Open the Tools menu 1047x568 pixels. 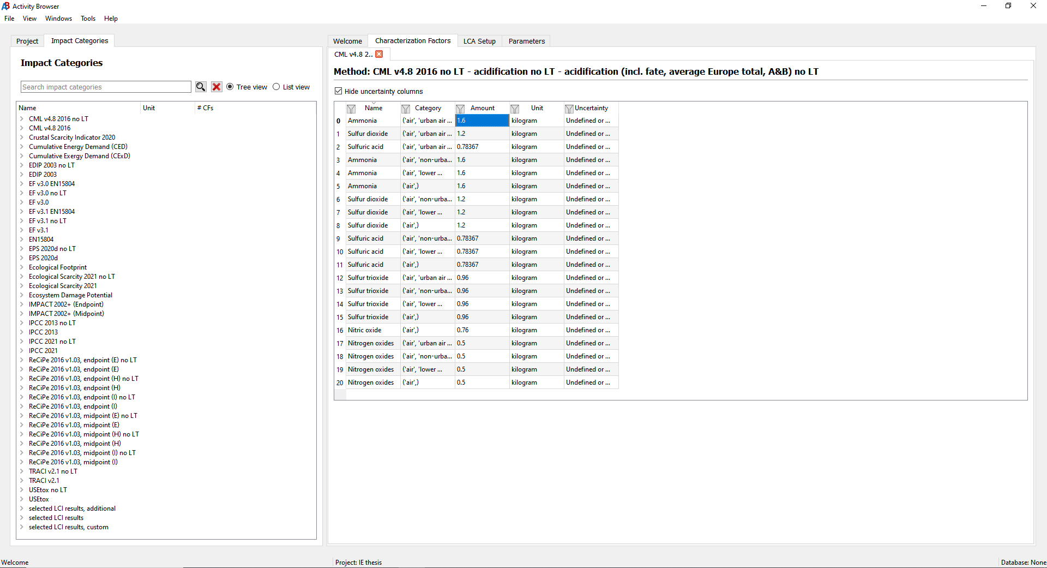(x=87, y=18)
